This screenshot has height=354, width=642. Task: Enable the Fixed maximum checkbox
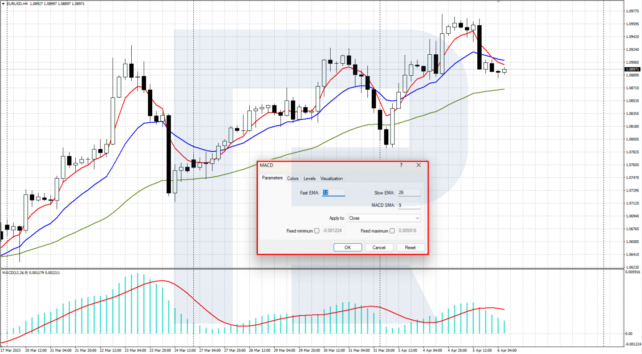pos(392,231)
